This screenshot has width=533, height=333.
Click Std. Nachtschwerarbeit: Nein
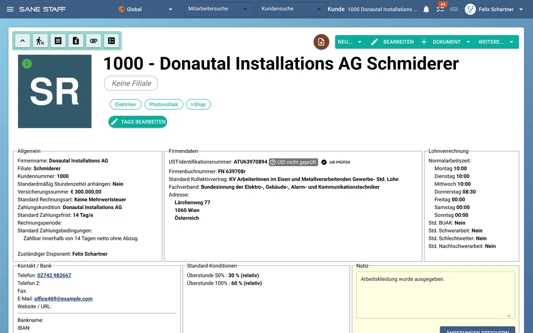pos(462,246)
